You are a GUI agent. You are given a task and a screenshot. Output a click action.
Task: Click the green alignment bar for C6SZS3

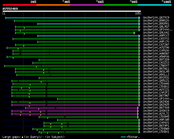click(86, 63)
